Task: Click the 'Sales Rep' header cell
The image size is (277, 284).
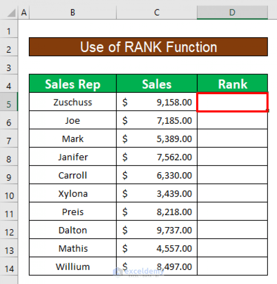Action: point(73,83)
